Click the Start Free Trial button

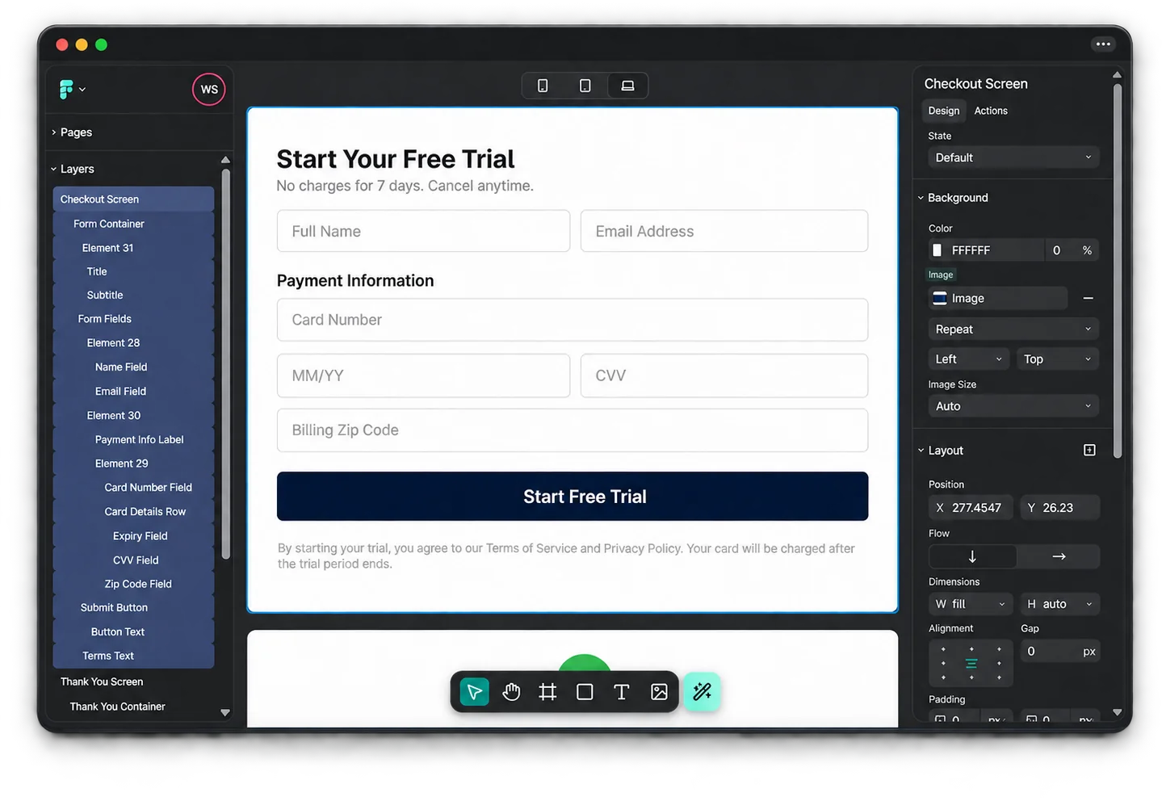pyautogui.click(x=573, y=497)
